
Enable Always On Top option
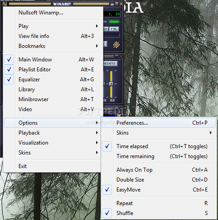[159, 170]
